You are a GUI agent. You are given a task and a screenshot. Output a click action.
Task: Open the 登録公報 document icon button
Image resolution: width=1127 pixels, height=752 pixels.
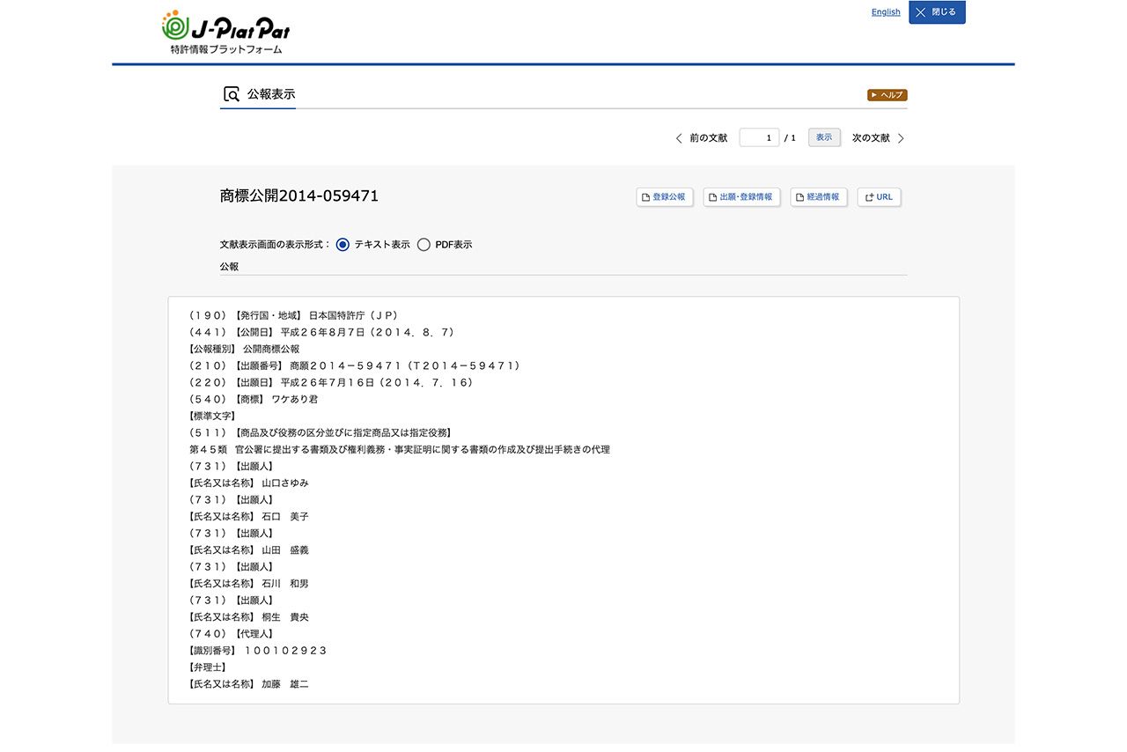coord(646,196)
